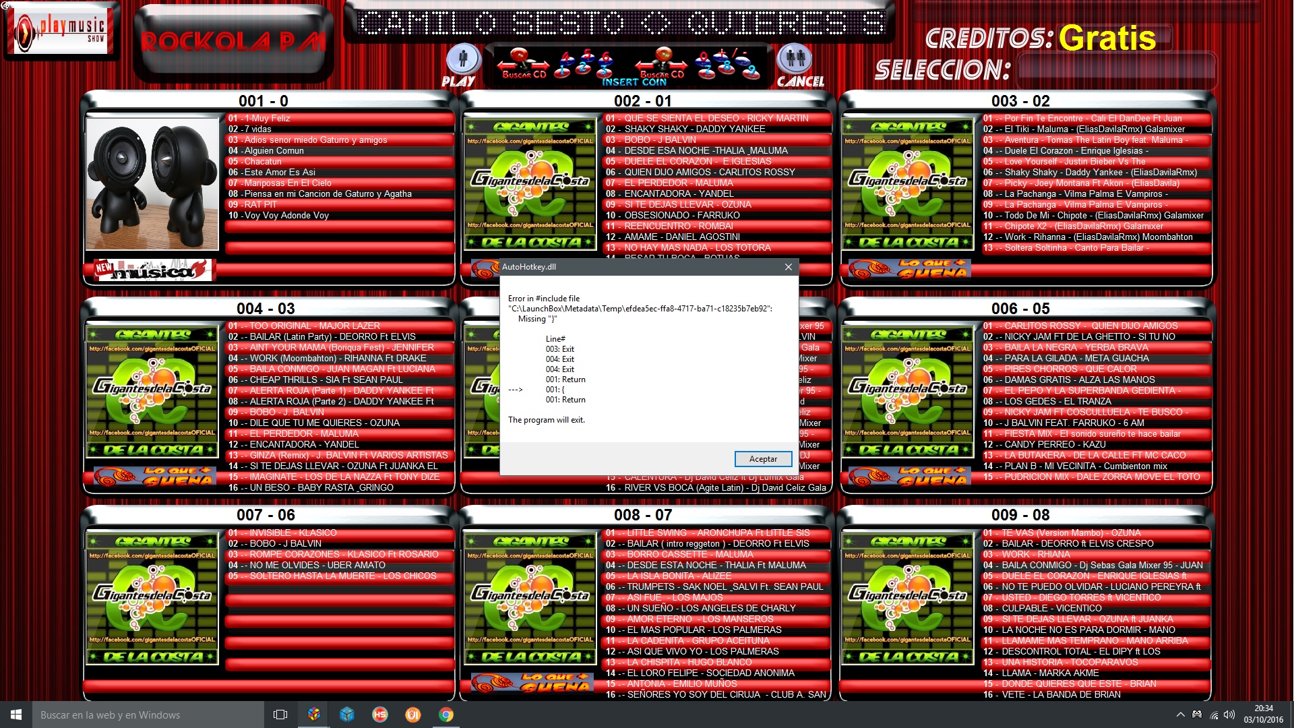This screenshot has width=1294, height=728.
Task: Select 'Duele El Corazon - Enrique Iglesias' in CD 003
Action: [1095, 150]
